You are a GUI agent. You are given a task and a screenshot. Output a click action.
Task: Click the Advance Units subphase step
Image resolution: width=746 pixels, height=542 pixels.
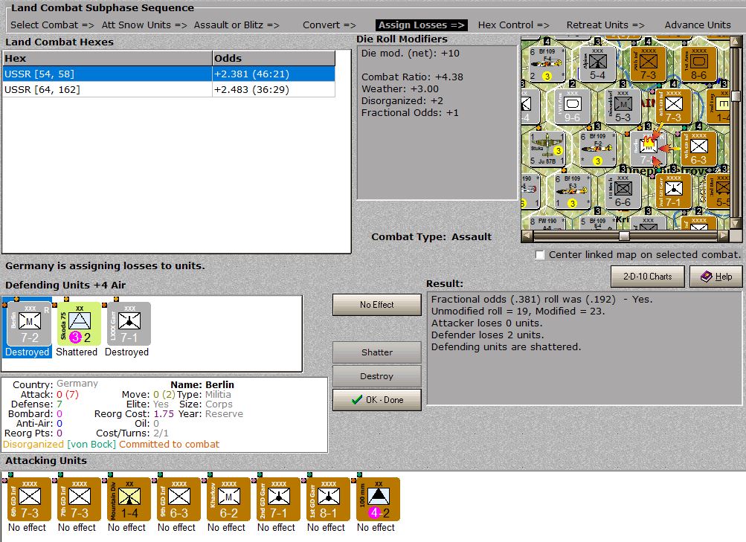698,25
